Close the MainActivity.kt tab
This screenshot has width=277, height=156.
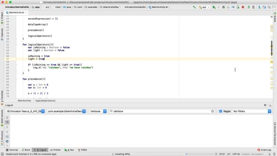(x=26, y=13)
